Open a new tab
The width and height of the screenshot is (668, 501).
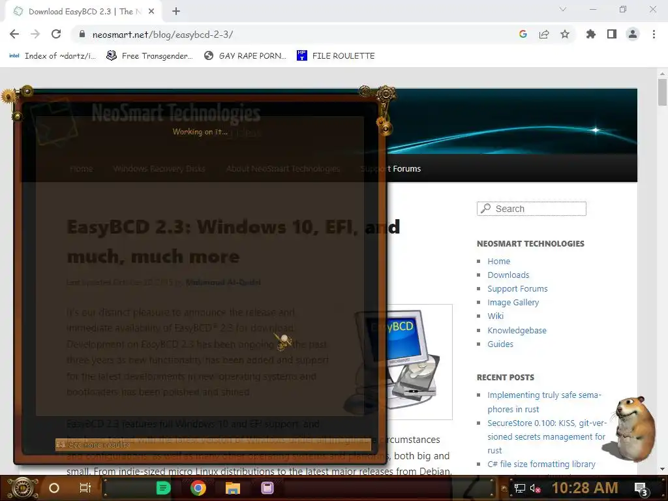click(176, 12)
